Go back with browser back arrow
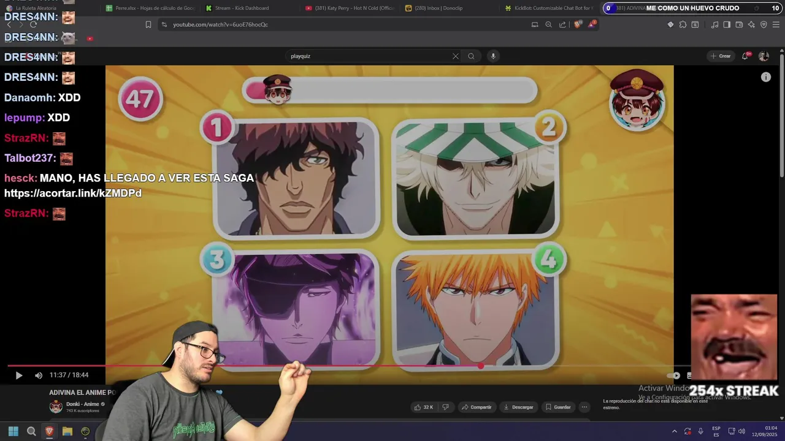Image resolution: width=785 pixels, height=441 pixels. (x=9, y=24)
